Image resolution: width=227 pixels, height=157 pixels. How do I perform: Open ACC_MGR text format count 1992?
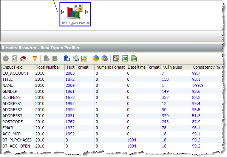pos(70,134)
